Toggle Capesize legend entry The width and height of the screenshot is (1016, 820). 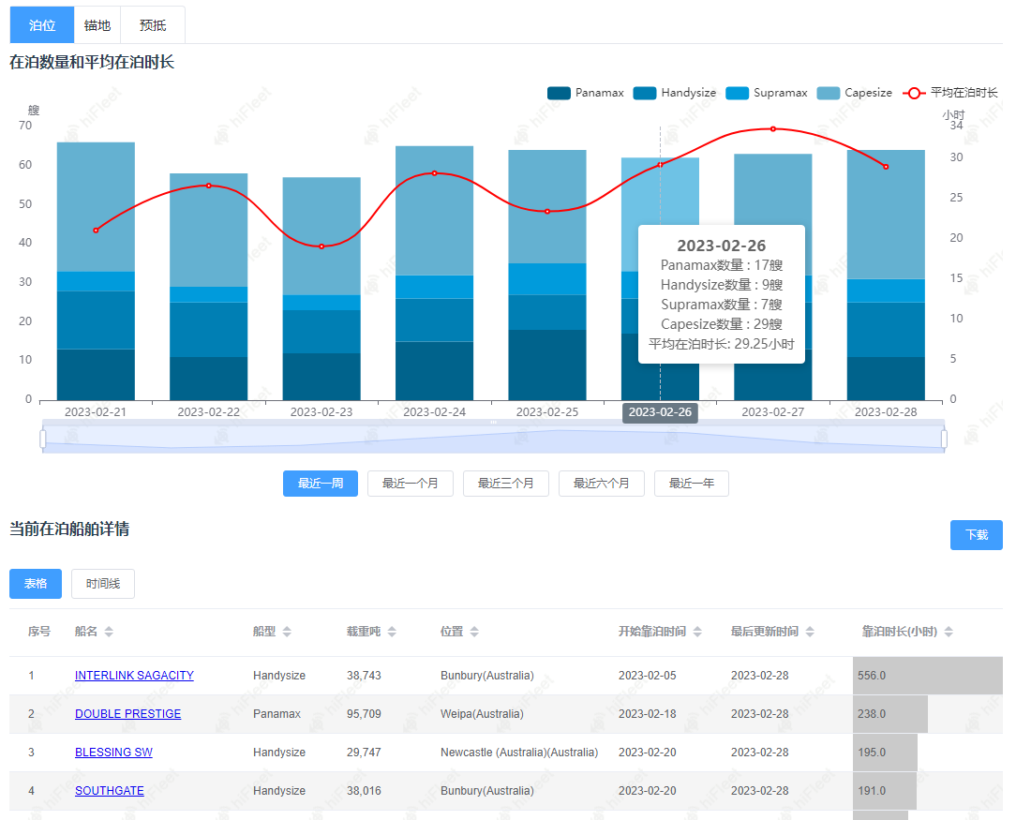[x=855, y=93]
